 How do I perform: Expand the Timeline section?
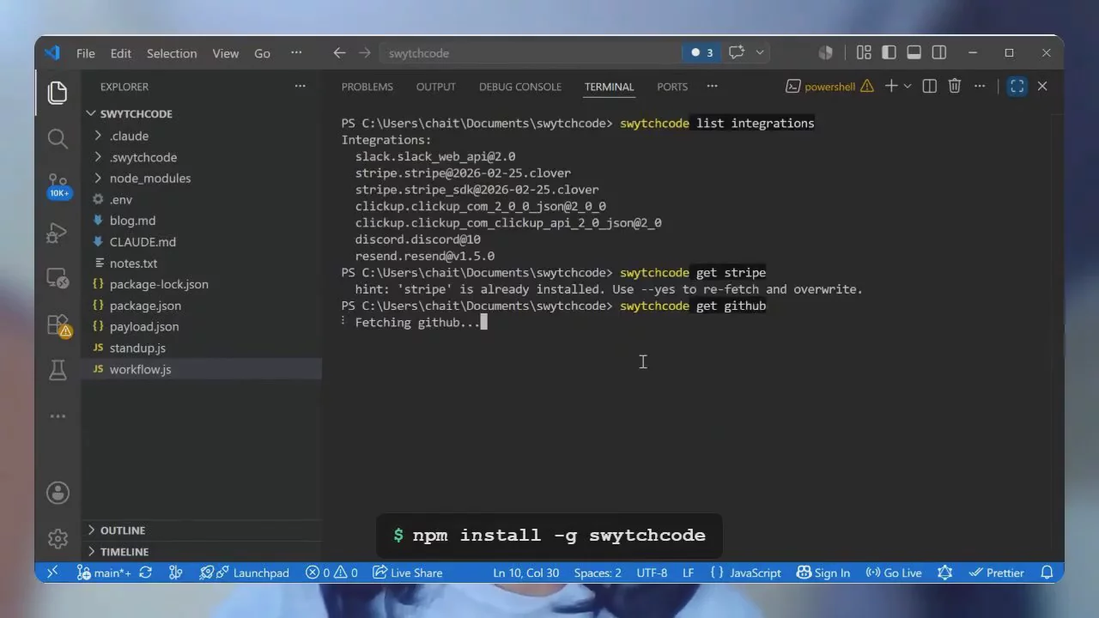coord(202,552)
